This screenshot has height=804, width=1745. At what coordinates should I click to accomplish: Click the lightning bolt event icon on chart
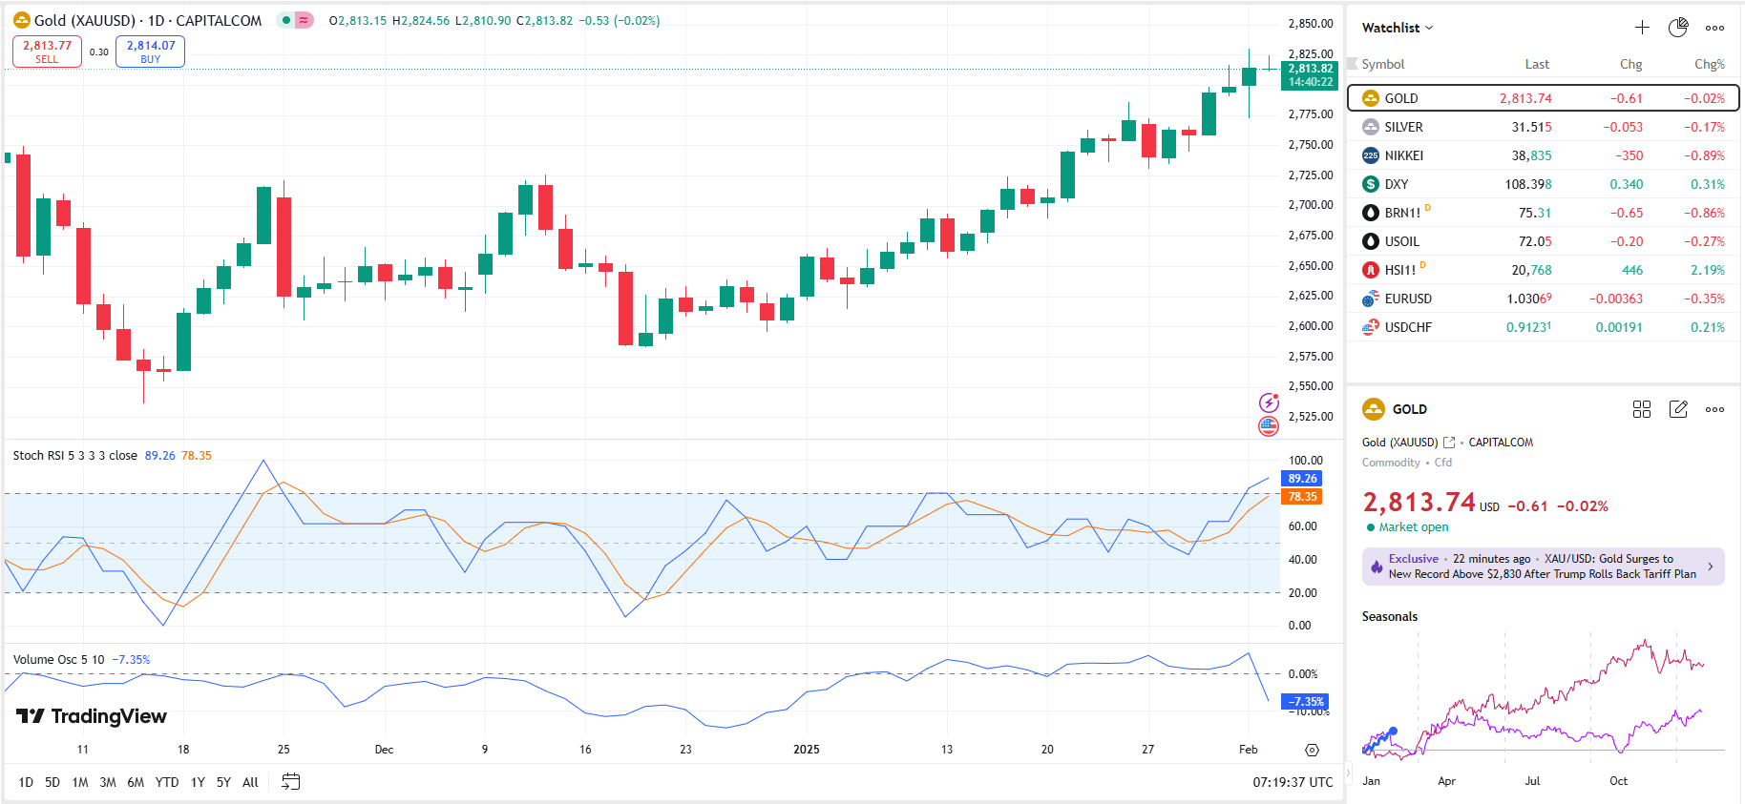[1269, 402]
